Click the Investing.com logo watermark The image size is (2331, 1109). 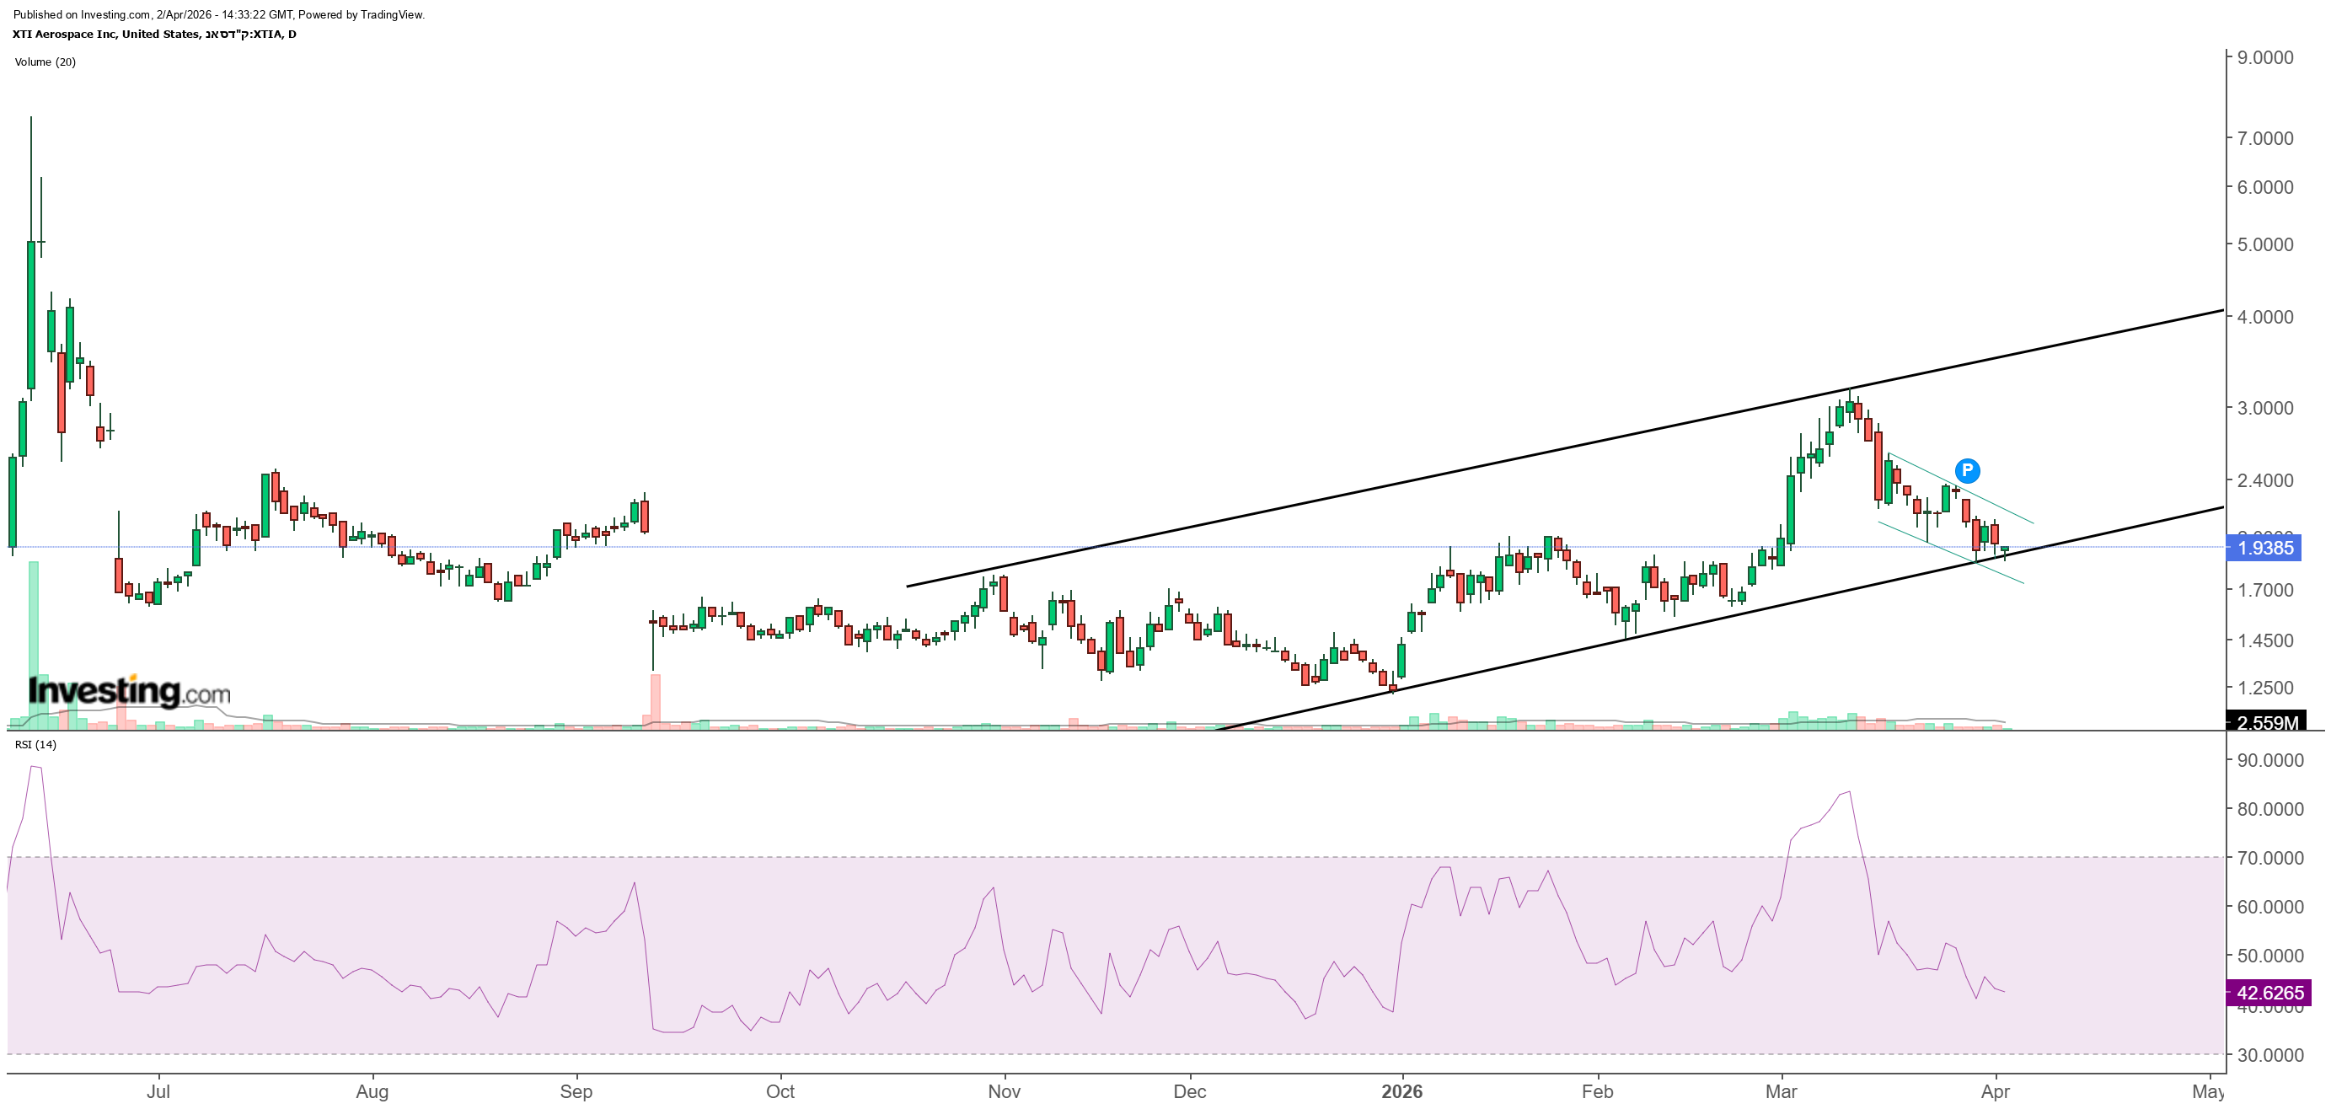point(128,692)
